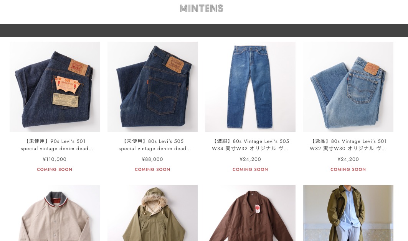The height and width of the screenshot is (241, 408).
Task: Open the brown work jacket thumbnail
Action: pyautogui.click(x=250, y=213)
